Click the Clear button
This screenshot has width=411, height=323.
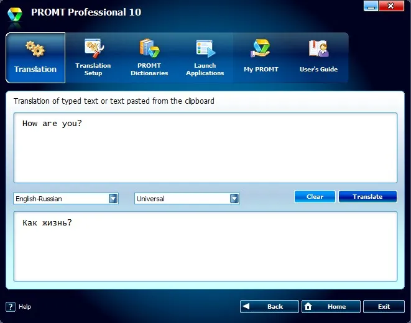click(x=315, y=196)
